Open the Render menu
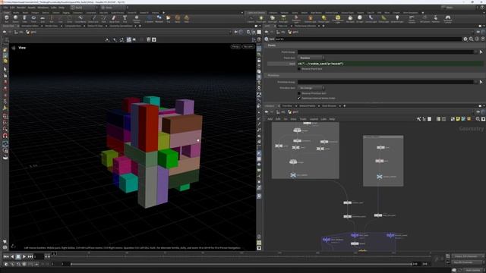 pos(21,8)
